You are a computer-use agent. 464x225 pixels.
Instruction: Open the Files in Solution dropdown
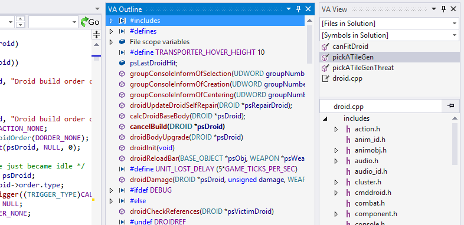point(455,24)
